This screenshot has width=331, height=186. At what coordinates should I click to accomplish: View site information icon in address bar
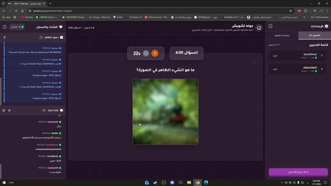tap(30, 11)
